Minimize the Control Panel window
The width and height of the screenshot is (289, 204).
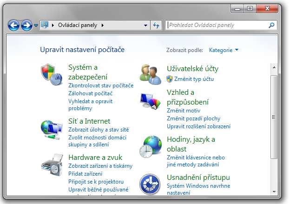(x=237, y=9)
